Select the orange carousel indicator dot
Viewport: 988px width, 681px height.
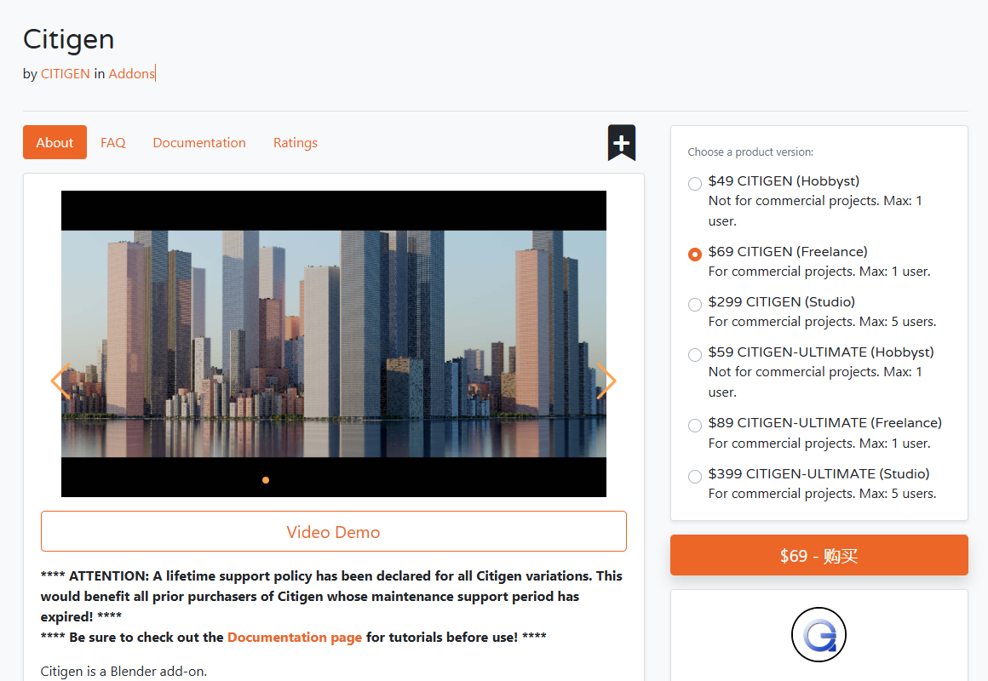coord(266,480)
